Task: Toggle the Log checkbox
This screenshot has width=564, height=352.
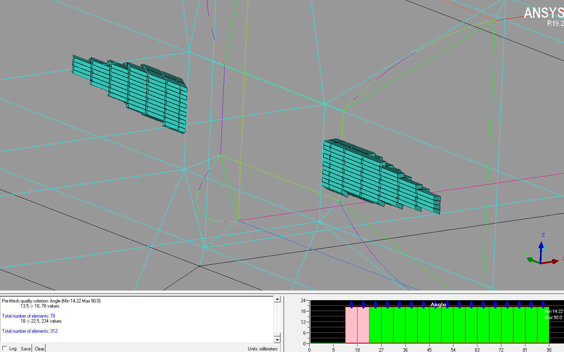Action: pos(5,348)
